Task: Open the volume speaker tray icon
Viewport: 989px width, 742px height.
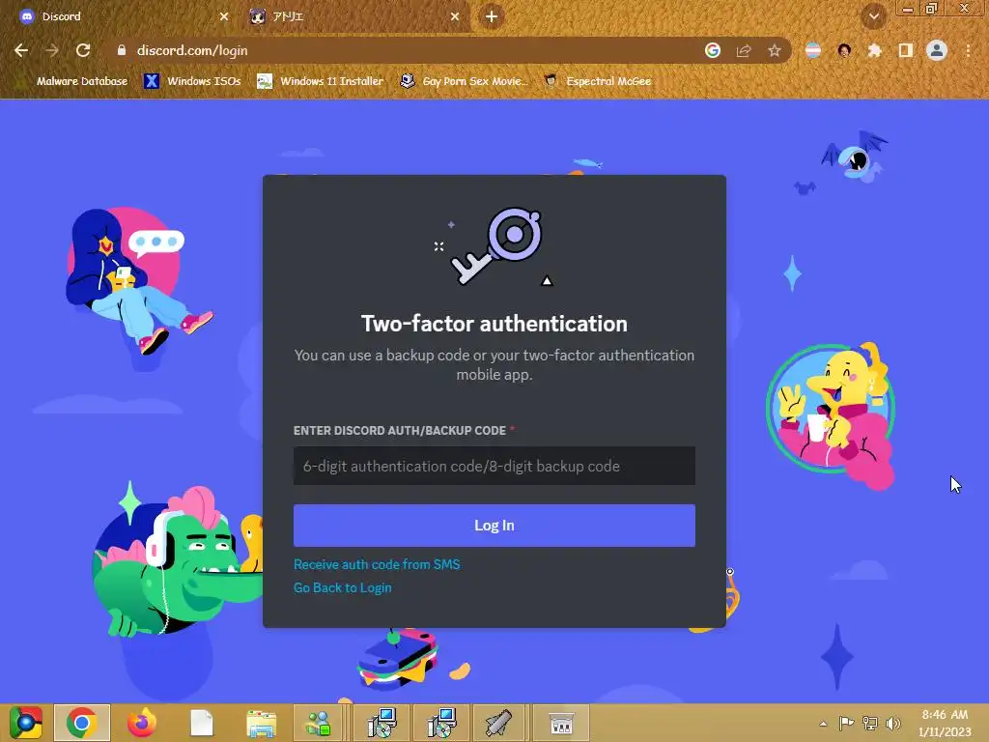Action: coord(893,723)
